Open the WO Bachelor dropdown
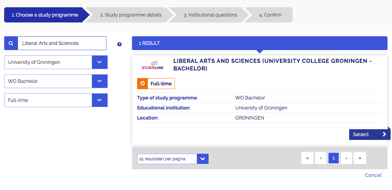 99,81
